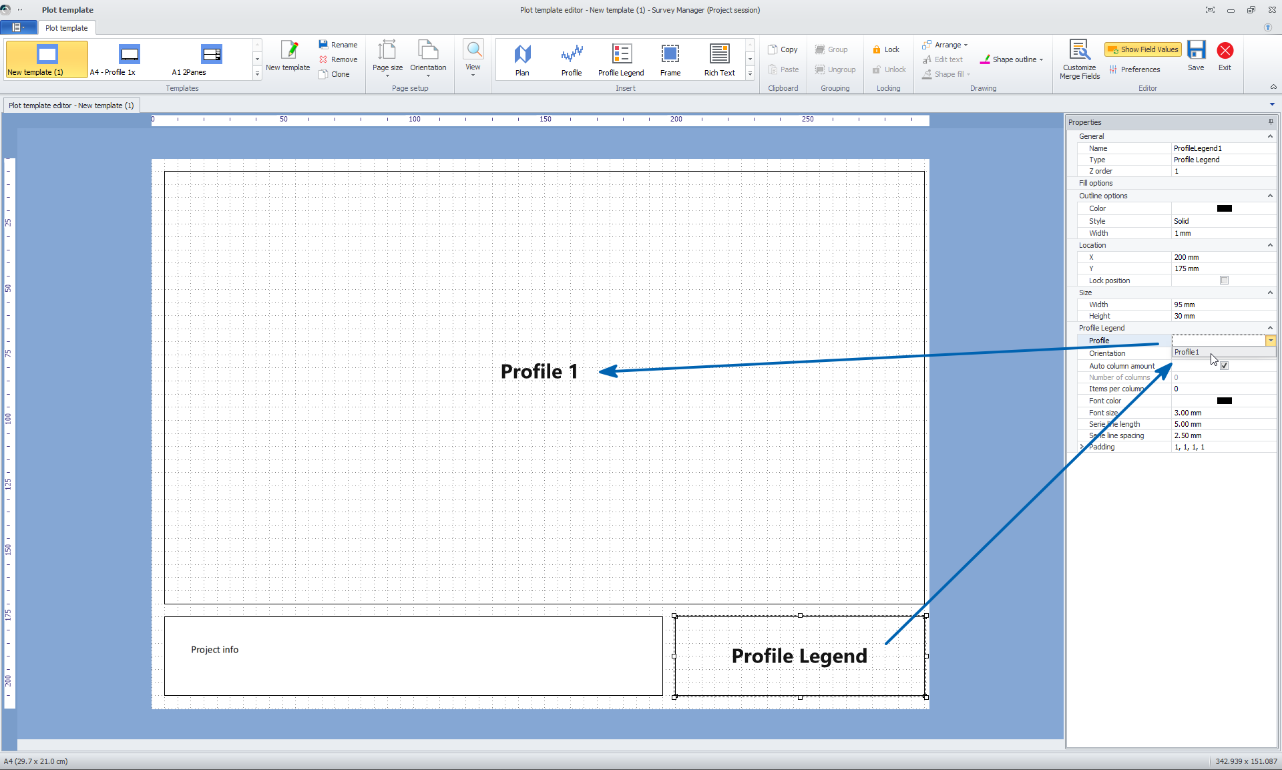Pick the Font color swatch
The image size is (1282, 770).
tap(1224, 401)
